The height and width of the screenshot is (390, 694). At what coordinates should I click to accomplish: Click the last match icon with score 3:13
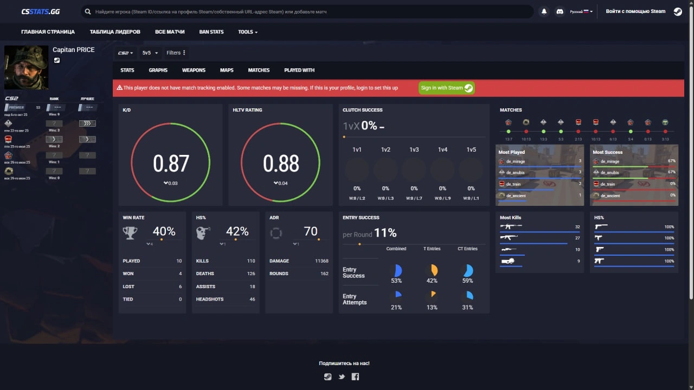pyautogui.click(x=665, y=122)
